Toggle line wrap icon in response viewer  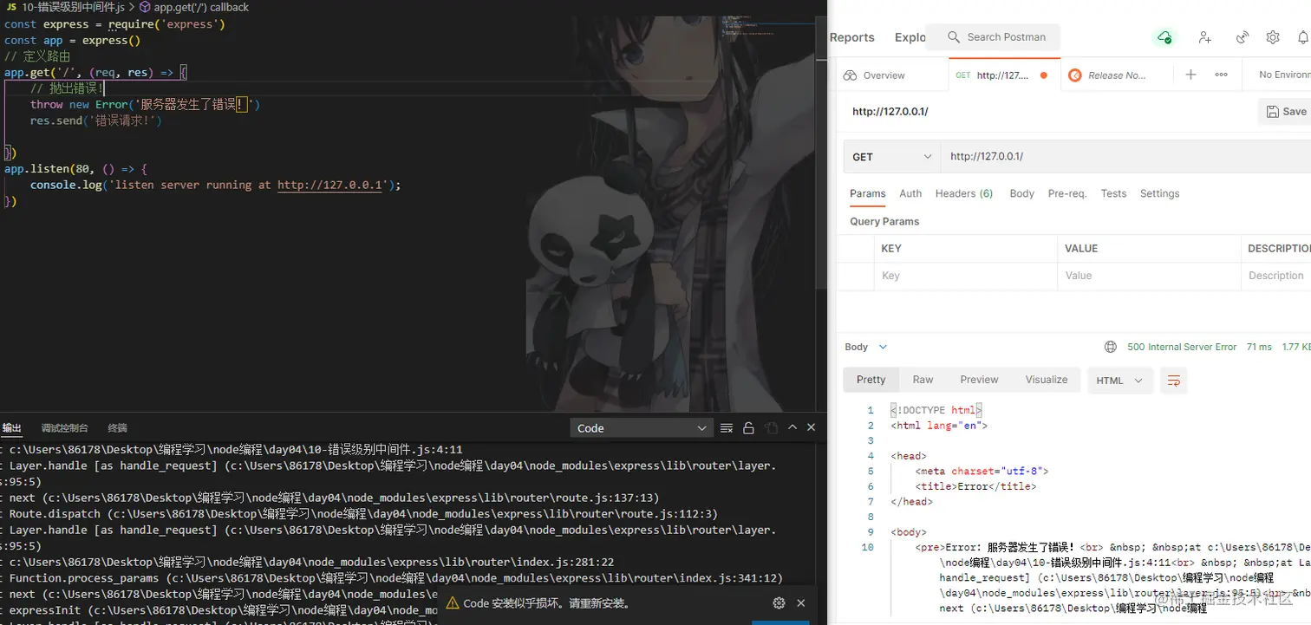[x=1174, y=380]
